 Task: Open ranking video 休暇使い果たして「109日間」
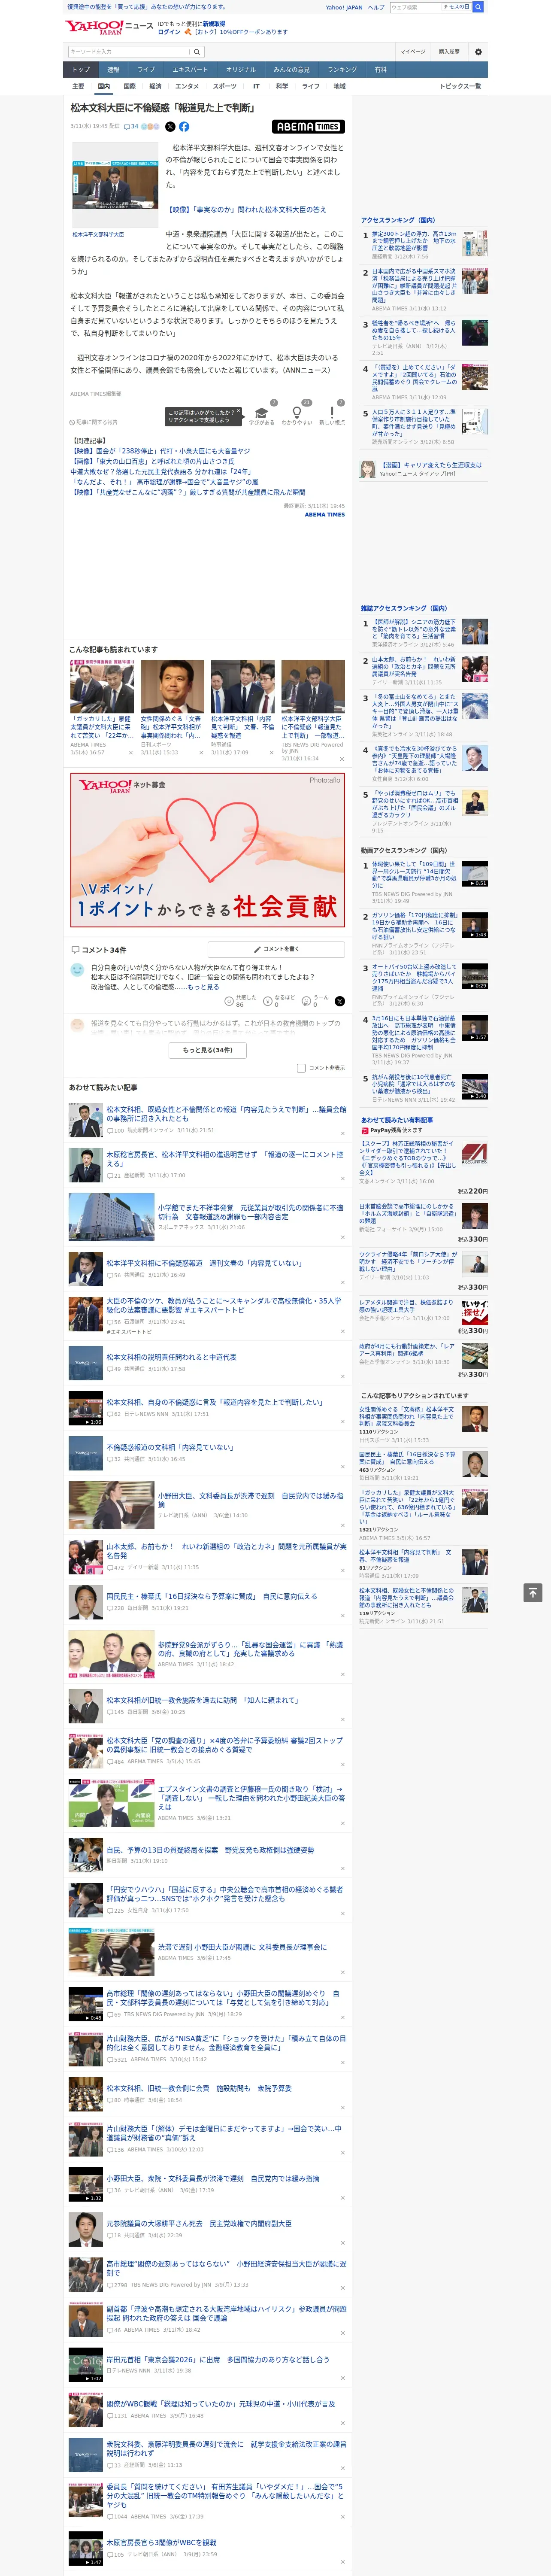414,874
